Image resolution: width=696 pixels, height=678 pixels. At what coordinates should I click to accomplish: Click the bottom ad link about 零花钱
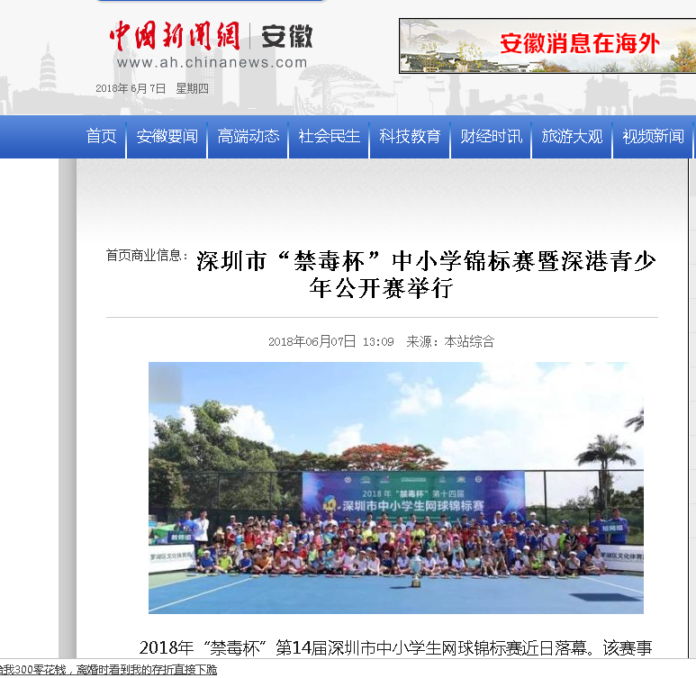tap(108, 670)
